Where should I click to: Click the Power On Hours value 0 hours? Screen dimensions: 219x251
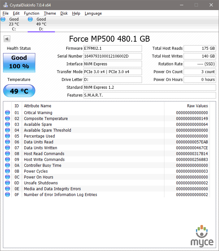pos(200,80)
